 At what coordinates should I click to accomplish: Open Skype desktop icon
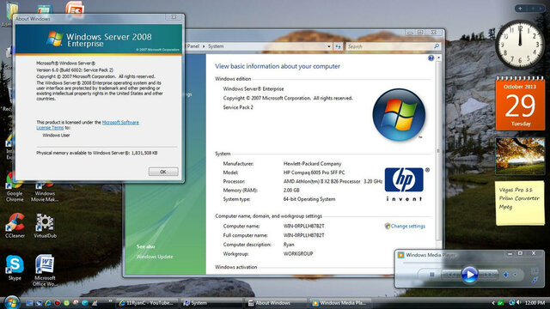(x=15, y=268)
